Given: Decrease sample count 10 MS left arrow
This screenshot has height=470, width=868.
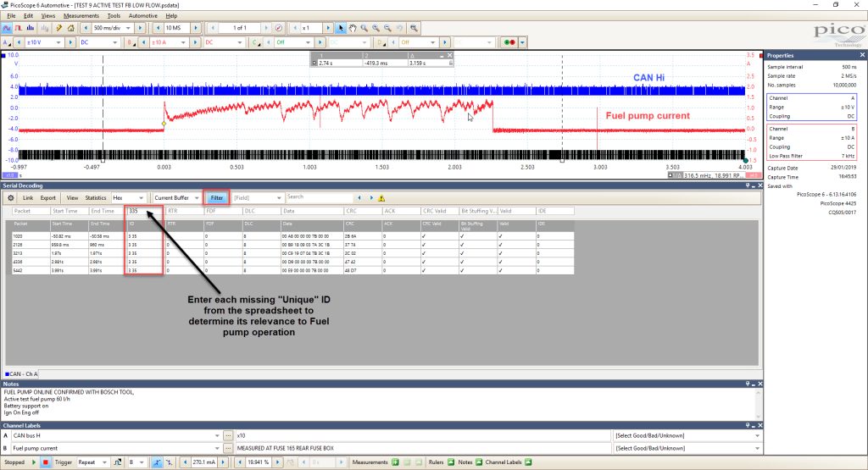Looking at the screenshot, I should 158,28.
